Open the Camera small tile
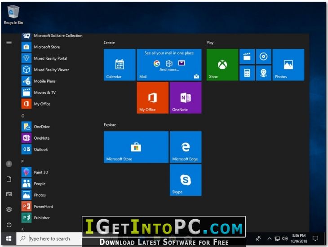The image size is (328, 247). (x=264, y=73)
